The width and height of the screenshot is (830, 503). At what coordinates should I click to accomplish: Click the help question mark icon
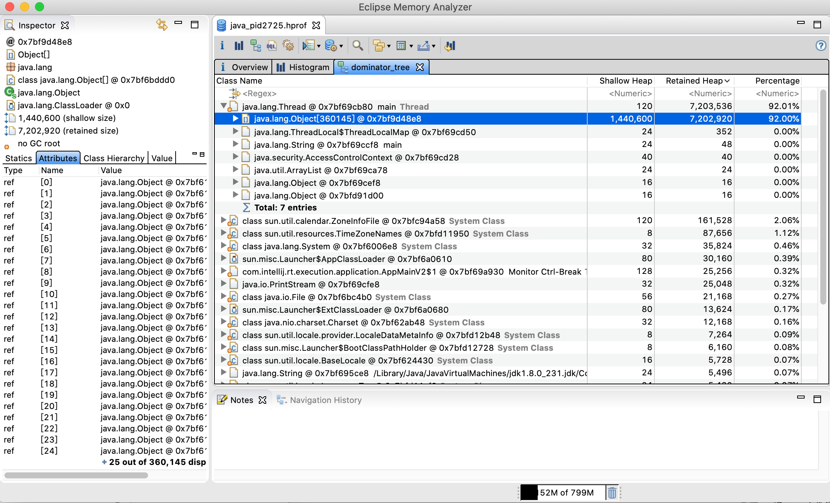point(821,46)
